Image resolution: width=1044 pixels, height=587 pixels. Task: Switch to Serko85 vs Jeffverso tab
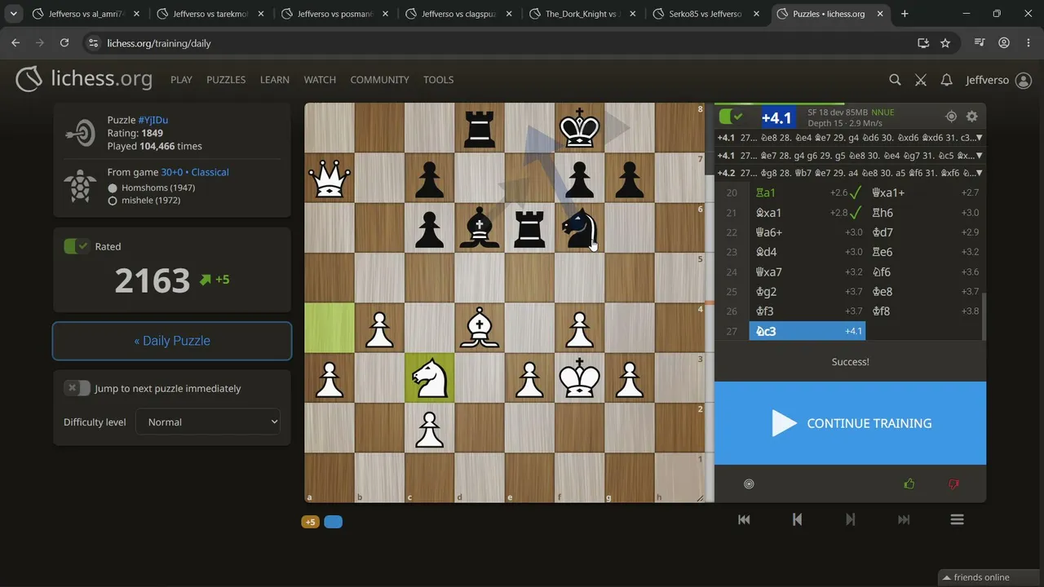[706, 14]
